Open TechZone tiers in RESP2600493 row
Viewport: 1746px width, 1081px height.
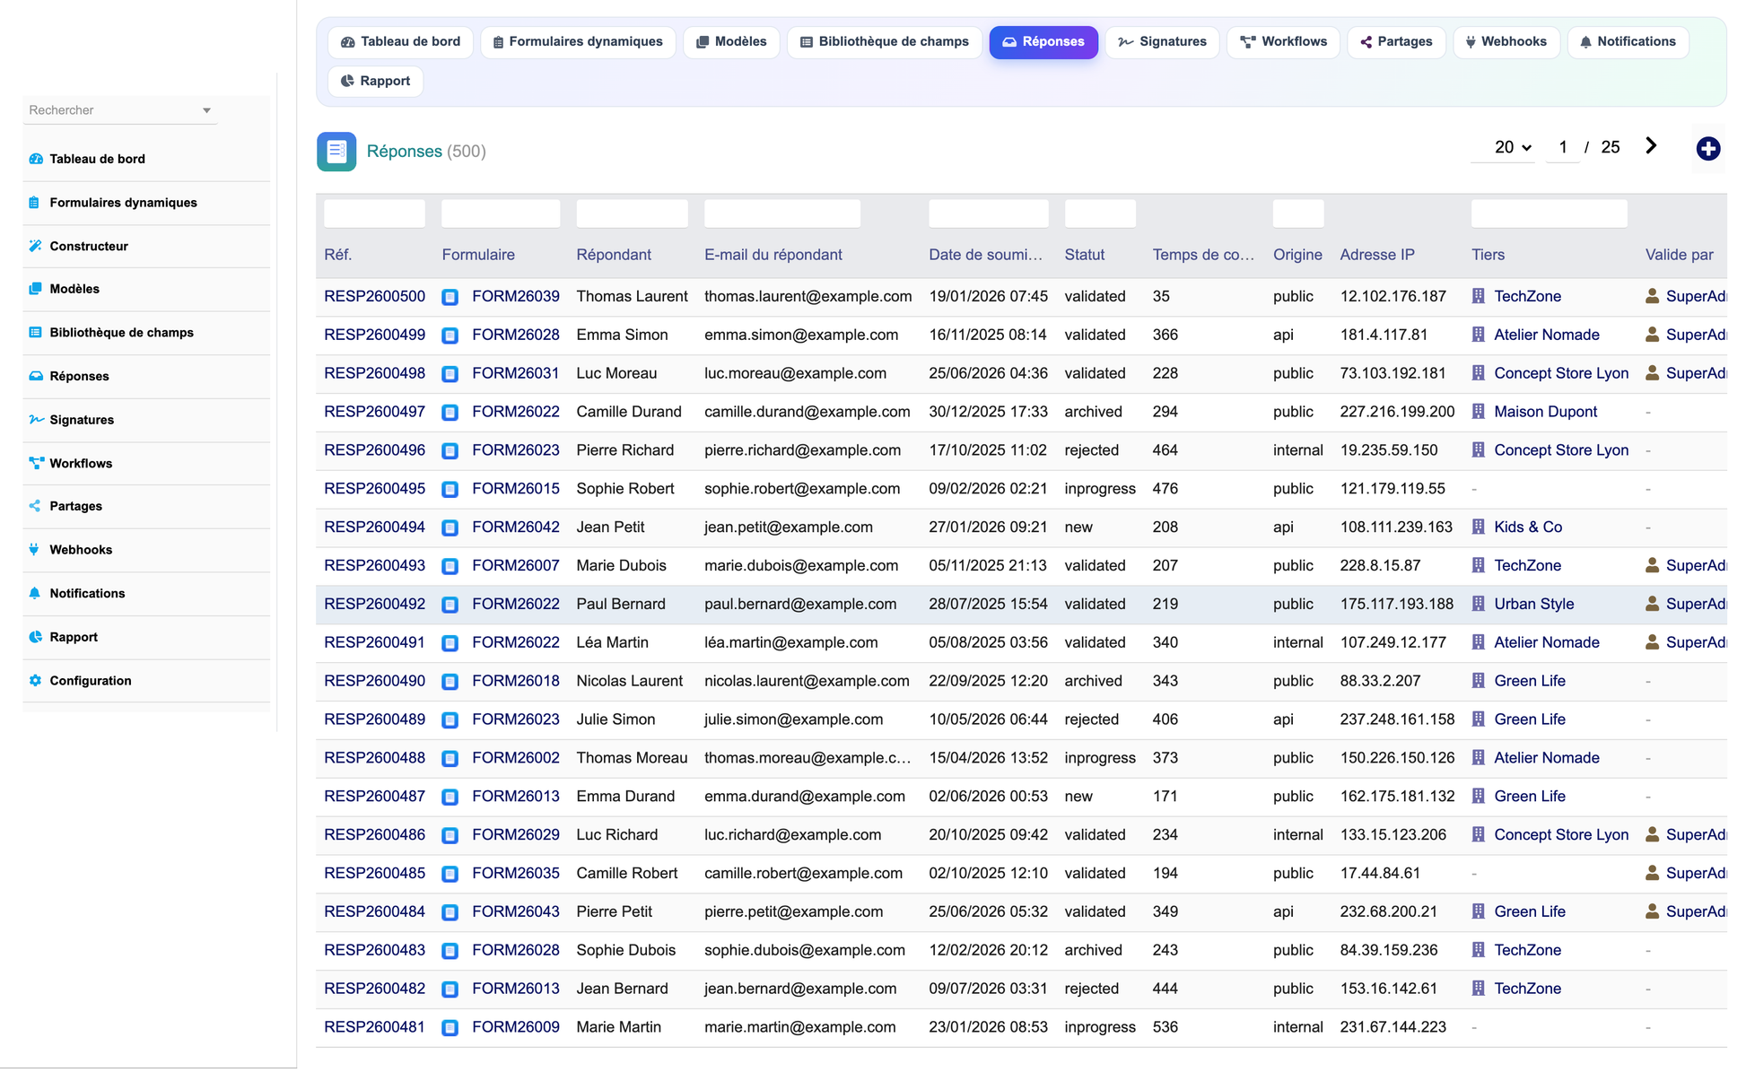pyautogui.click(x=1527, y=565)
